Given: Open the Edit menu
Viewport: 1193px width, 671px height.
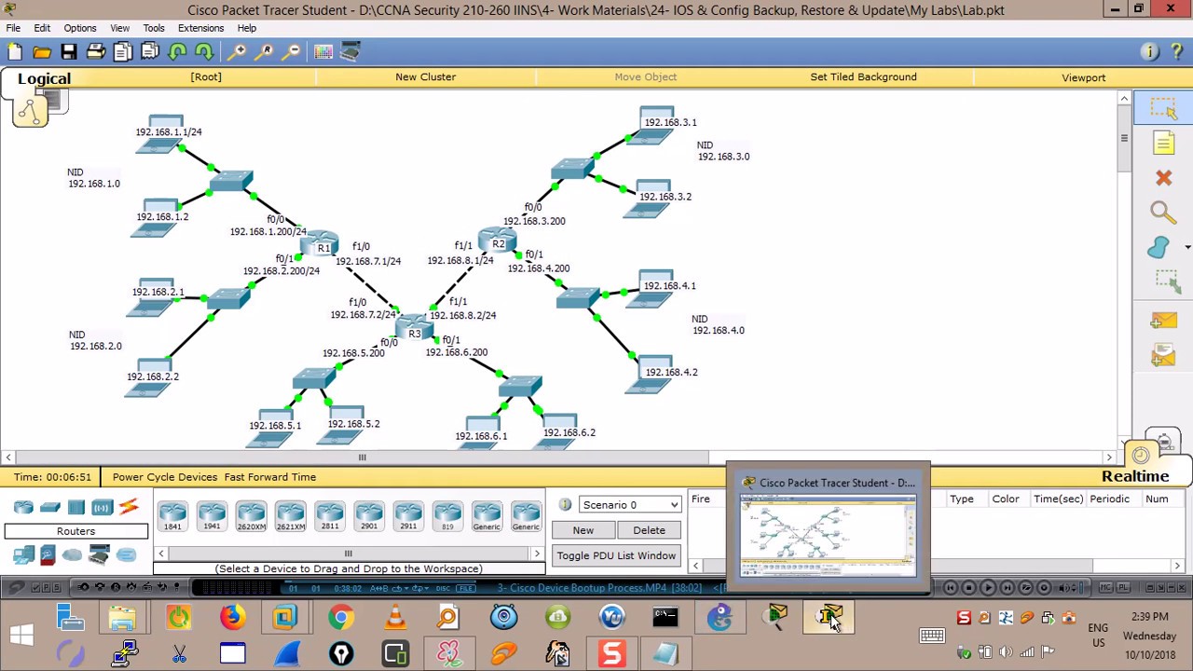Looking at the screenshot, I should coord(42,28).
